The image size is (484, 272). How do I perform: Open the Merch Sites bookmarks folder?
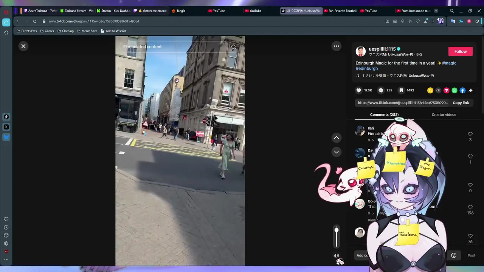(x=87, y=31)
